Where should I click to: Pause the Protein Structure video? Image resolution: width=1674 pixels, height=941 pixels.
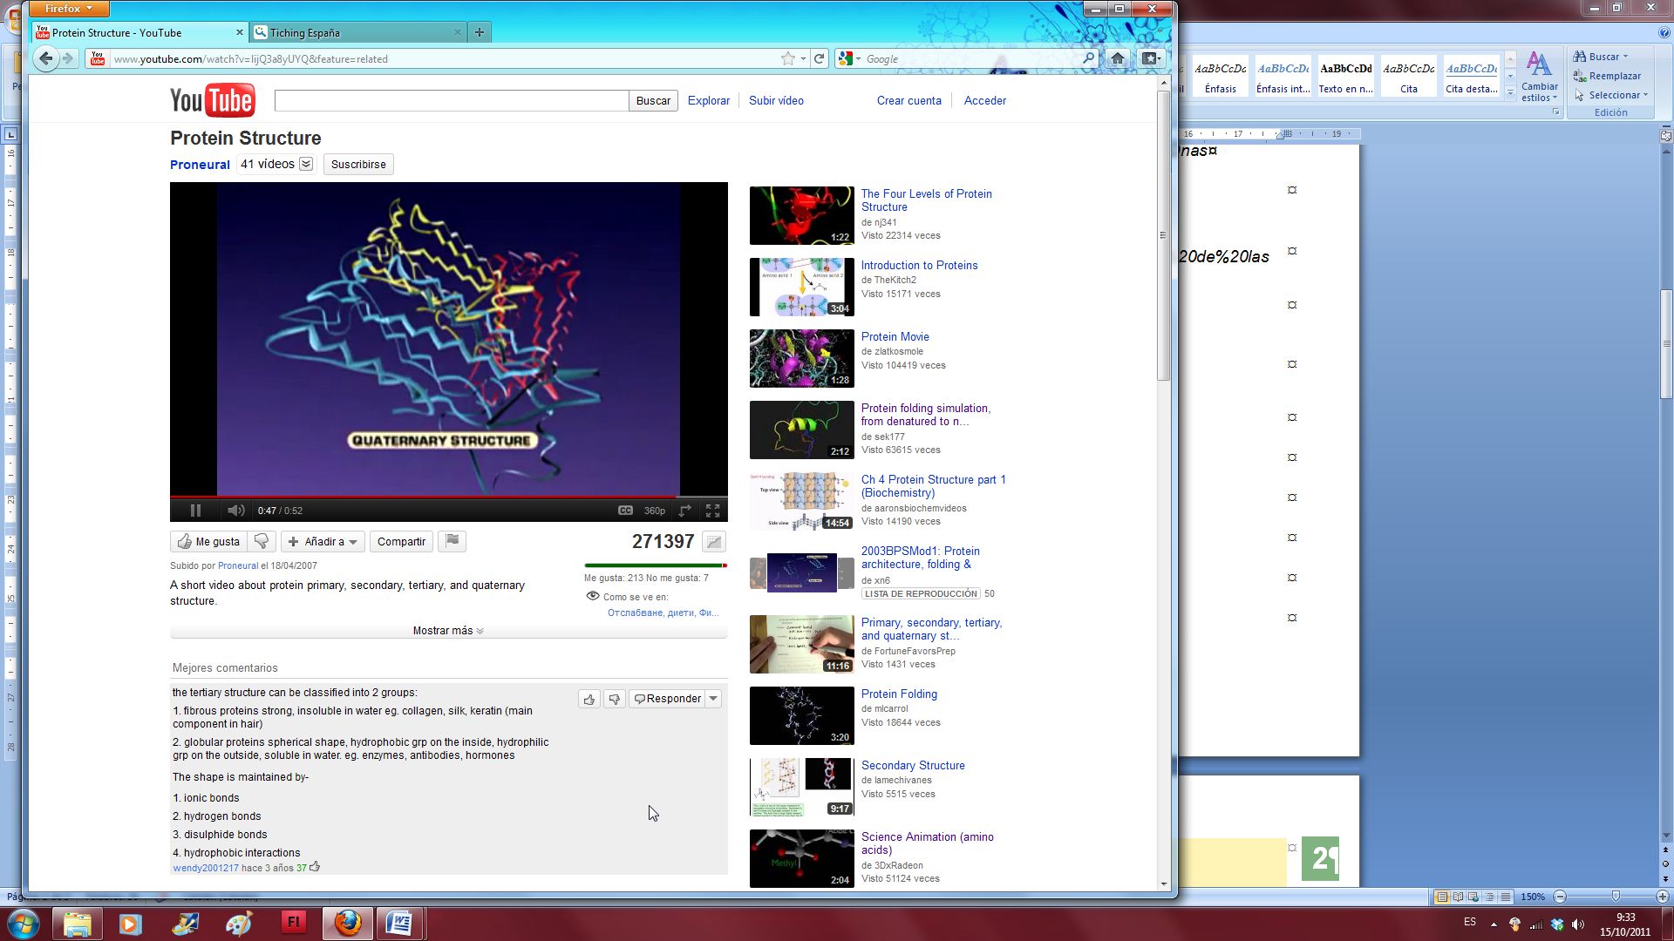click(195, 511)
